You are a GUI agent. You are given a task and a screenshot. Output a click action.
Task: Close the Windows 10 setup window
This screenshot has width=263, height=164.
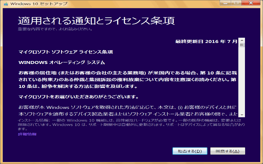[x=251, y=3]
